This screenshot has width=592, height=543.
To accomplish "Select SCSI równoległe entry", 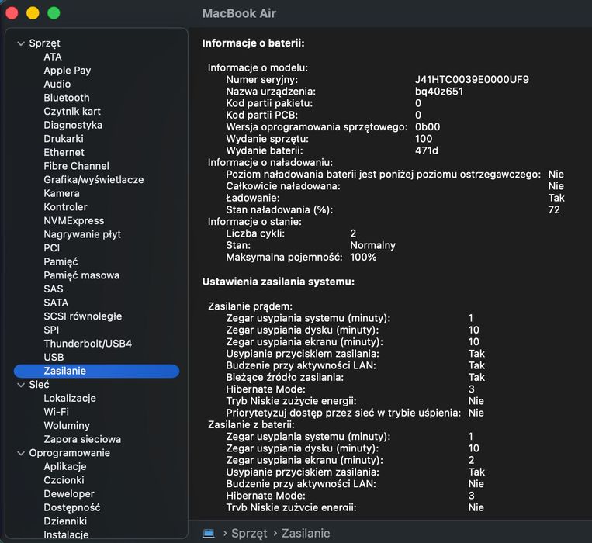I will coord(83,316).
